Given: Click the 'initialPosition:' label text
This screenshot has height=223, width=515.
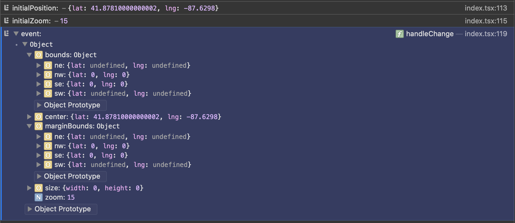Looking at the screenshot, I should point(35,8).
